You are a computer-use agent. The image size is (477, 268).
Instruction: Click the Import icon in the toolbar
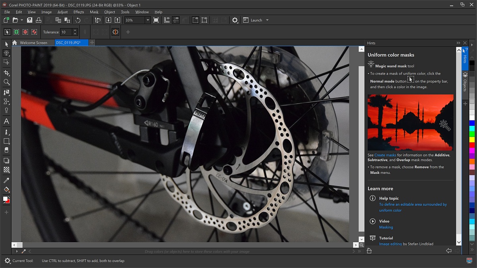click(109, 20)
